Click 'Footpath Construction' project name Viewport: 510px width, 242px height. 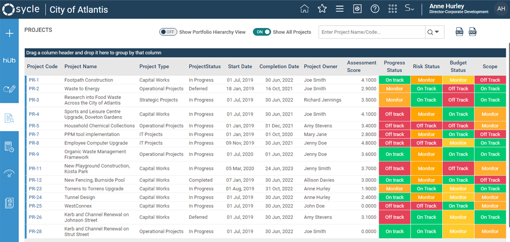click(89, 80)
